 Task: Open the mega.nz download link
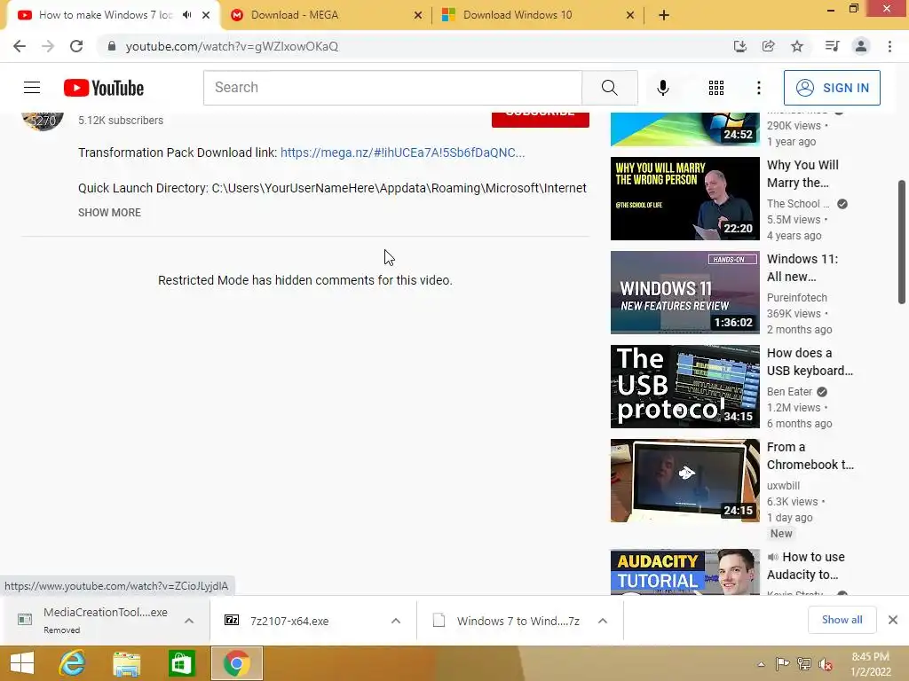402,153
